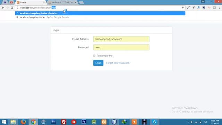
Task: Click the blue person extension icon
Action: [199, 8]
